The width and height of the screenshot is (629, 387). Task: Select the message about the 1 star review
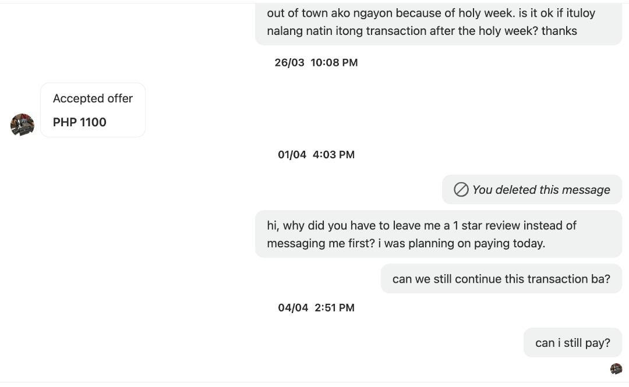pos(438,234)
